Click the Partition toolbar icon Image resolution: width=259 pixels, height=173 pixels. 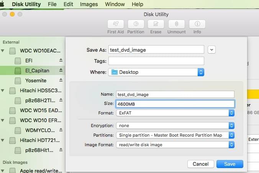pyautogui.click(x=136, y=24)
